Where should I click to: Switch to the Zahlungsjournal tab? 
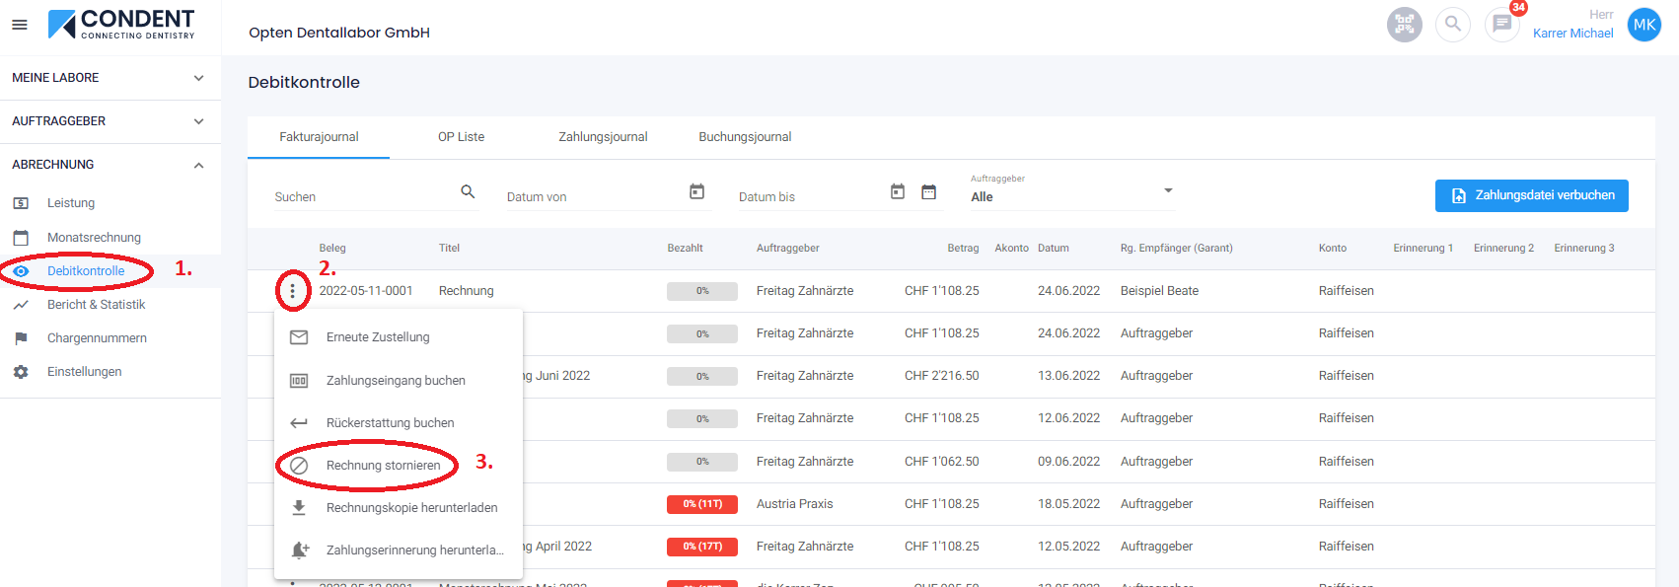pyautogui.click(x=603, y=137)
